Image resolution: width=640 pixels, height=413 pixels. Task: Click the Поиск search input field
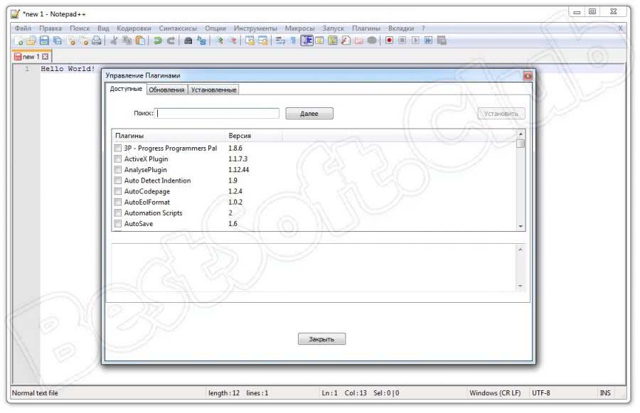tap(218, 113)
